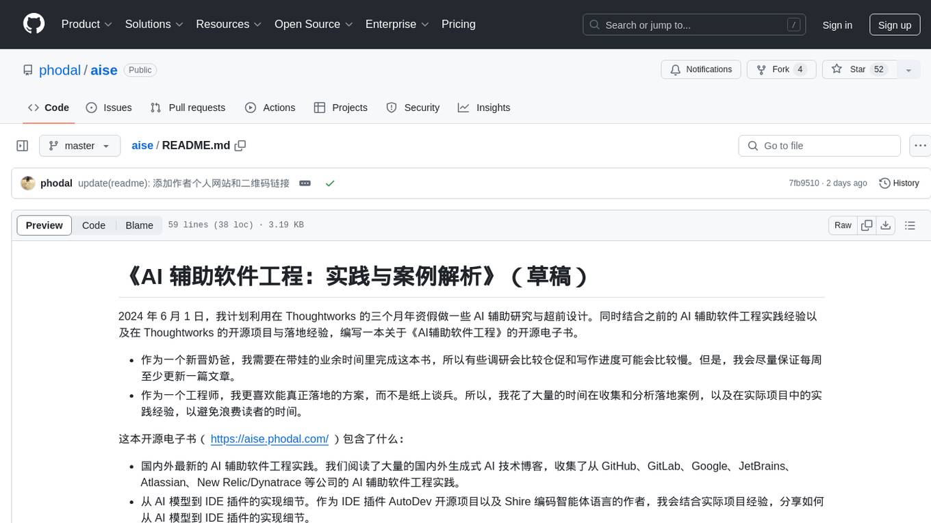Open the latest commit message link

(x=183, y=183)
